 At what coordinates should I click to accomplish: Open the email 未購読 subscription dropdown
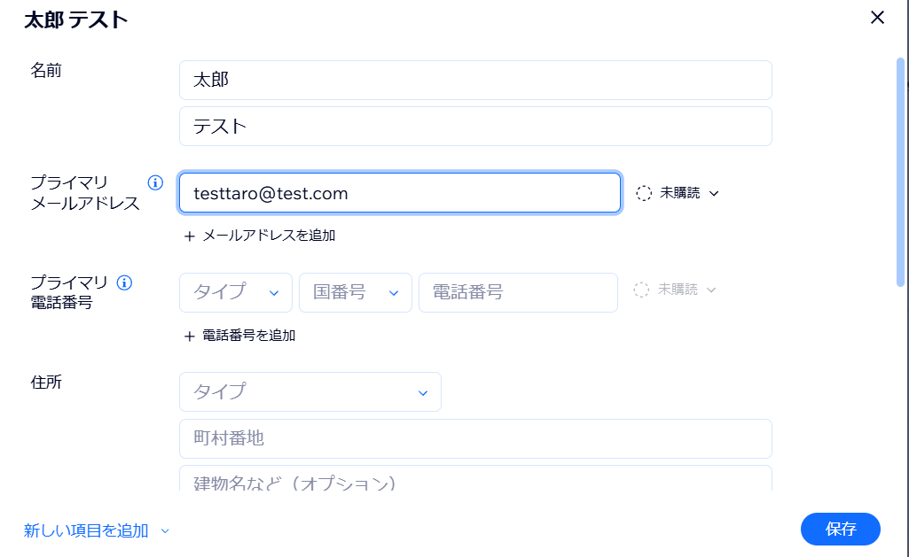[x=678, y=193]
